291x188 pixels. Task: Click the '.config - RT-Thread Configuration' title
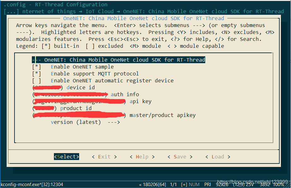[55, 4]
